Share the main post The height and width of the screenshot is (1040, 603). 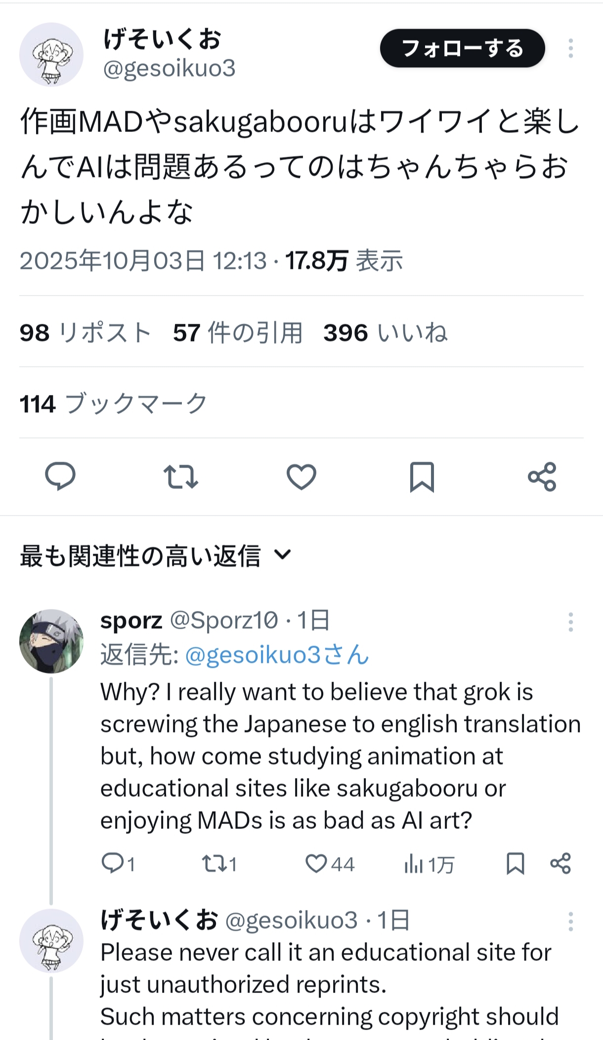pyautogui.click(x=542, y=477)
